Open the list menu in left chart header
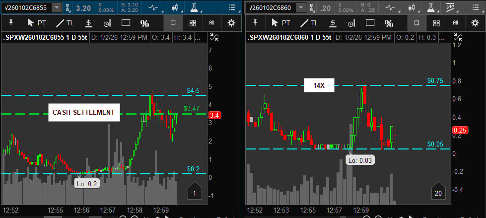This screenshot has width=486, height=218. pos(232,8)
